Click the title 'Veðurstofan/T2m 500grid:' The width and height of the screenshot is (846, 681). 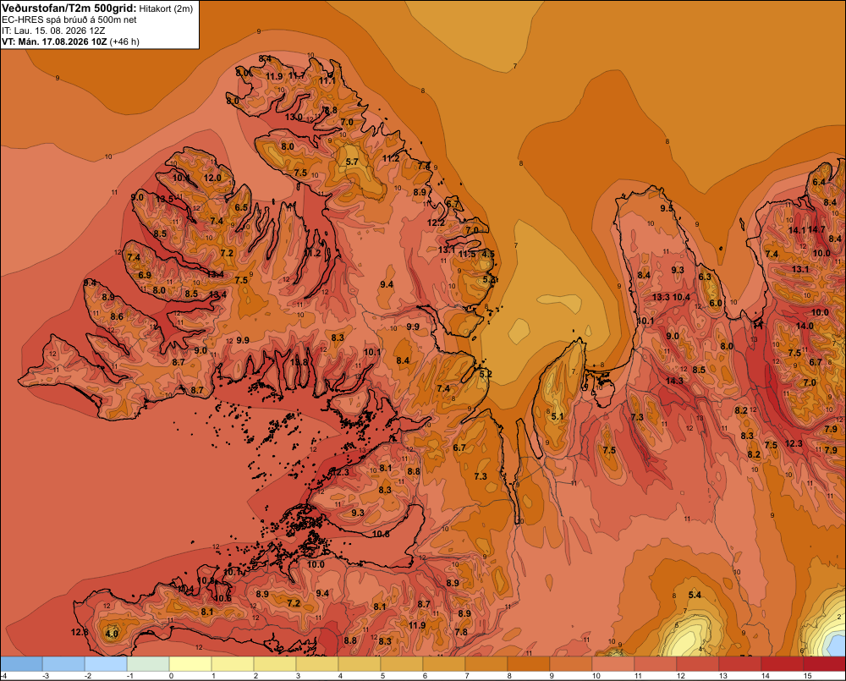(69, 8)
